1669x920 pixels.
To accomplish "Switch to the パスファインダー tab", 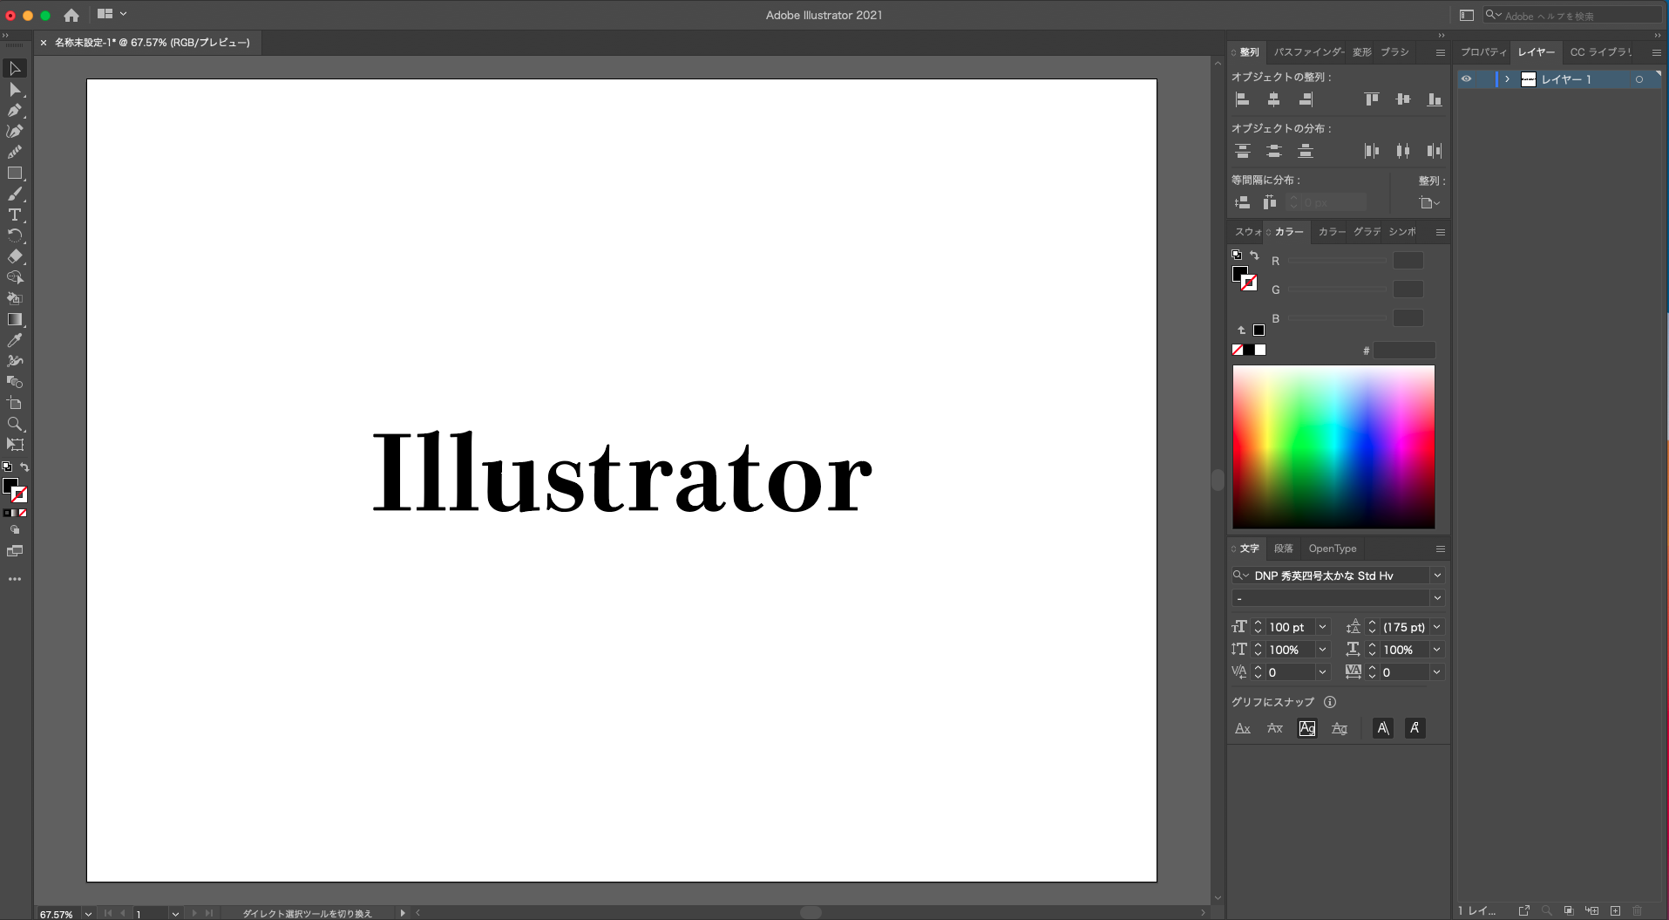I will [1308, 52].
